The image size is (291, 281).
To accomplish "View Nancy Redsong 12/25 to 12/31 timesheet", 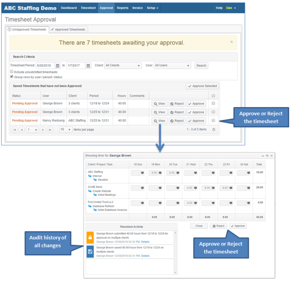I will pos(160,121).
